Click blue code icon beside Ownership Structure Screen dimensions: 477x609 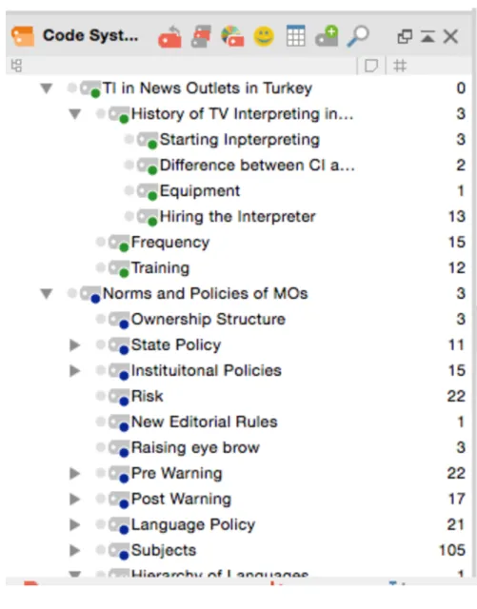[119, 320]
